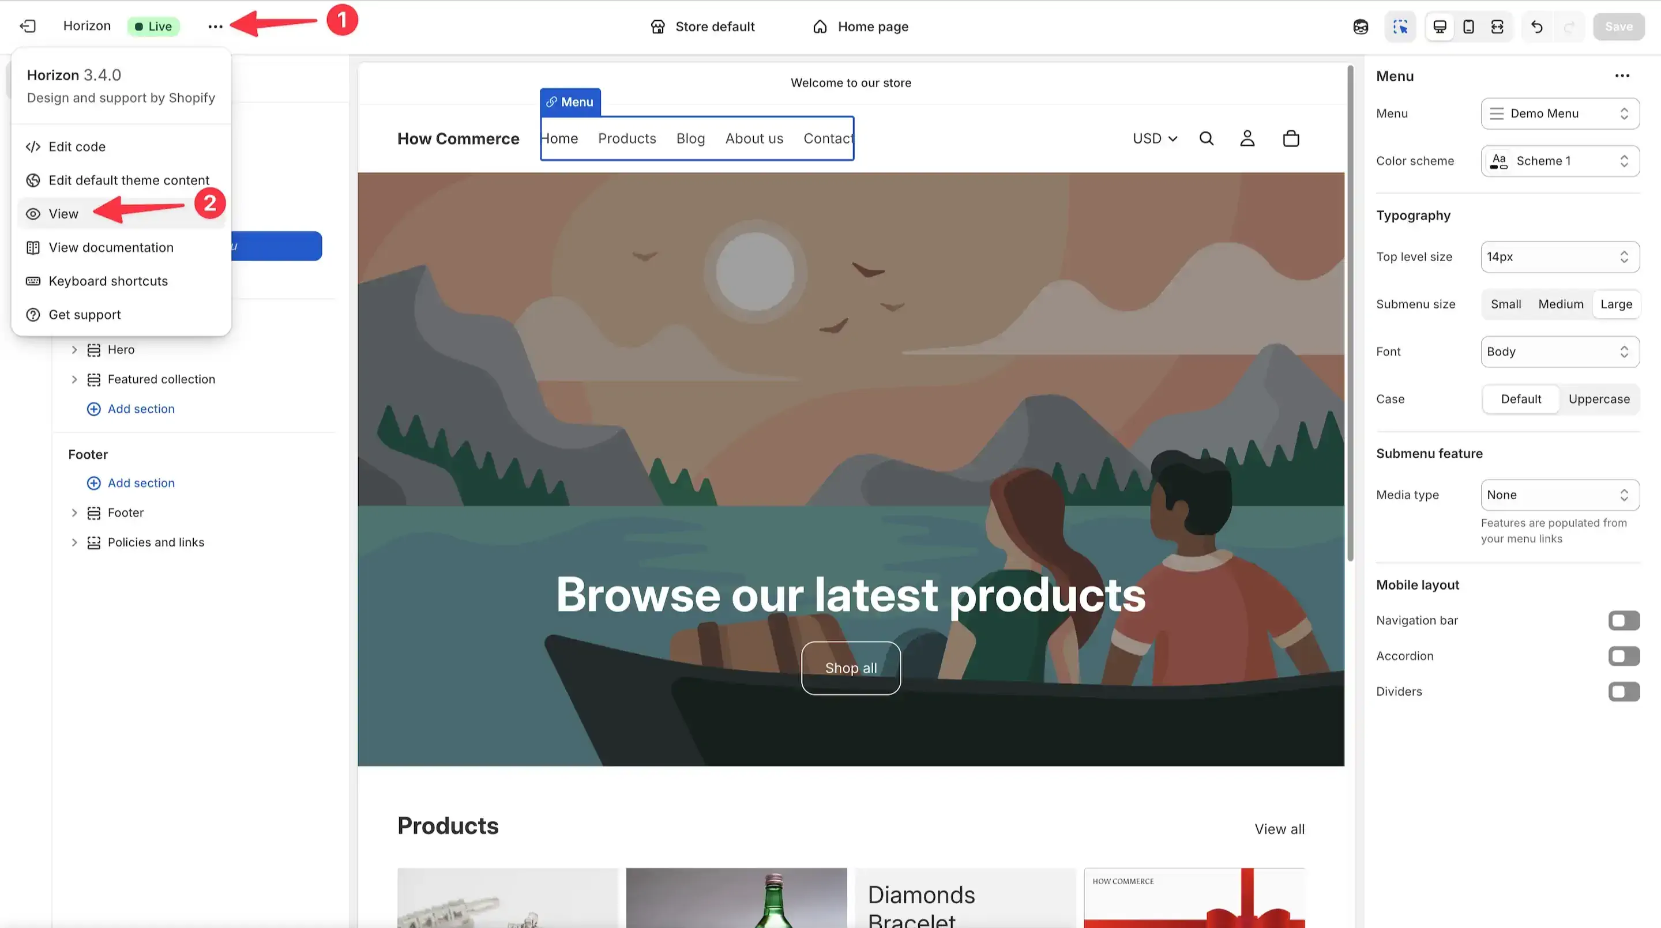The height and width of the screenshot is (928, 1661).
Task: Select the Policies and links section icon
Action: click(94, 542)
